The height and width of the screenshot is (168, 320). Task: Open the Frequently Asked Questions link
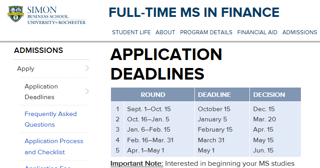click(51, 119)
